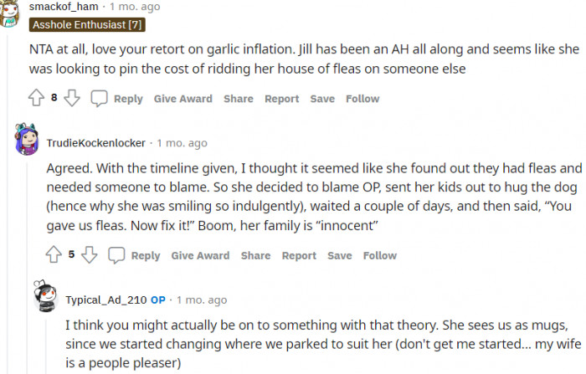
Task: Save smackof_ham's comment
Action: coord(322,99)
